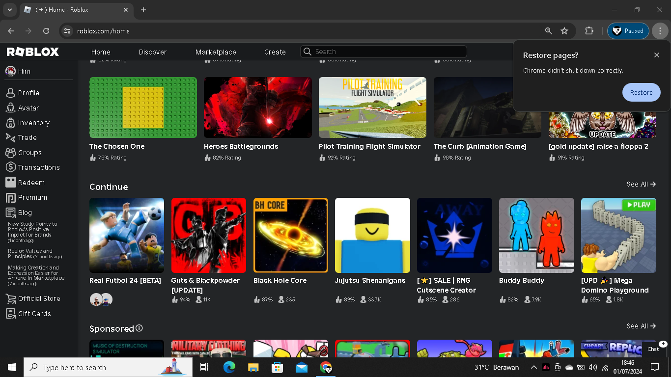This screenshot has height=377, width=671.
Task: Open the Blog sidebar icon
Action: [10, 213]
